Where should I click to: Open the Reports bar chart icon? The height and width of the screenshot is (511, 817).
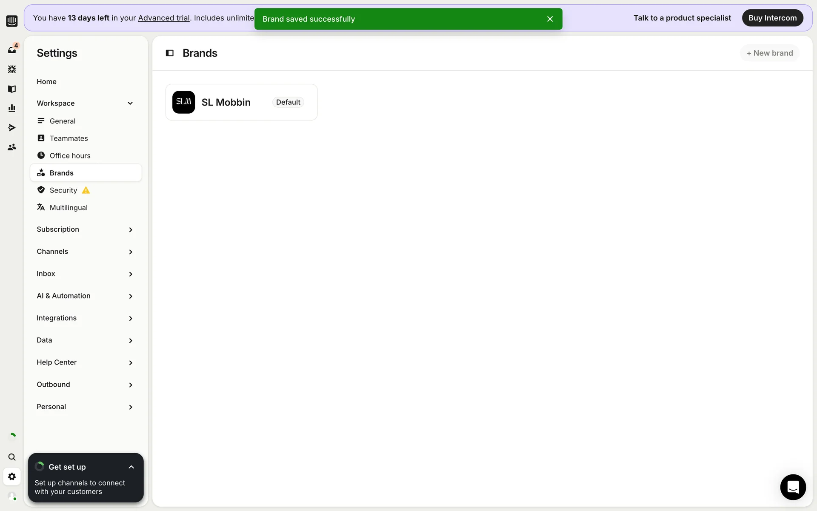coord(12,108)
